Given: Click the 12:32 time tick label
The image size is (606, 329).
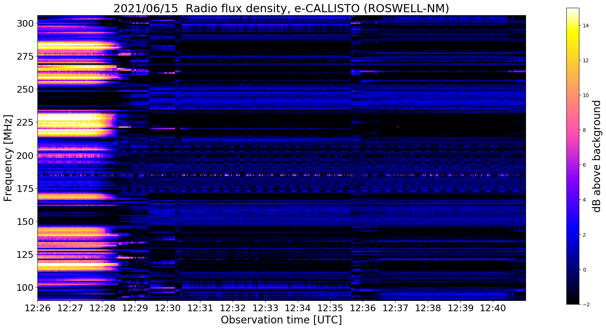Looking at the screenshot, I should coord(233,308).
